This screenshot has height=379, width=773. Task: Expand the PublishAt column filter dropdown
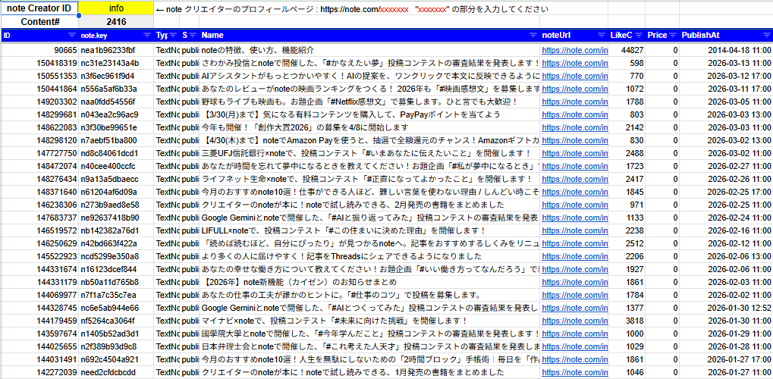pos(765,36)
